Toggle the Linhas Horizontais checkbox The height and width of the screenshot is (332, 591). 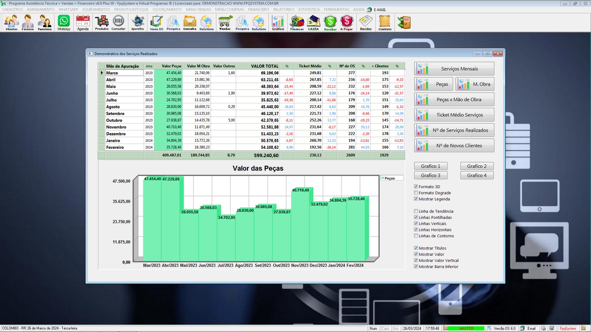[x=416, y=230]
